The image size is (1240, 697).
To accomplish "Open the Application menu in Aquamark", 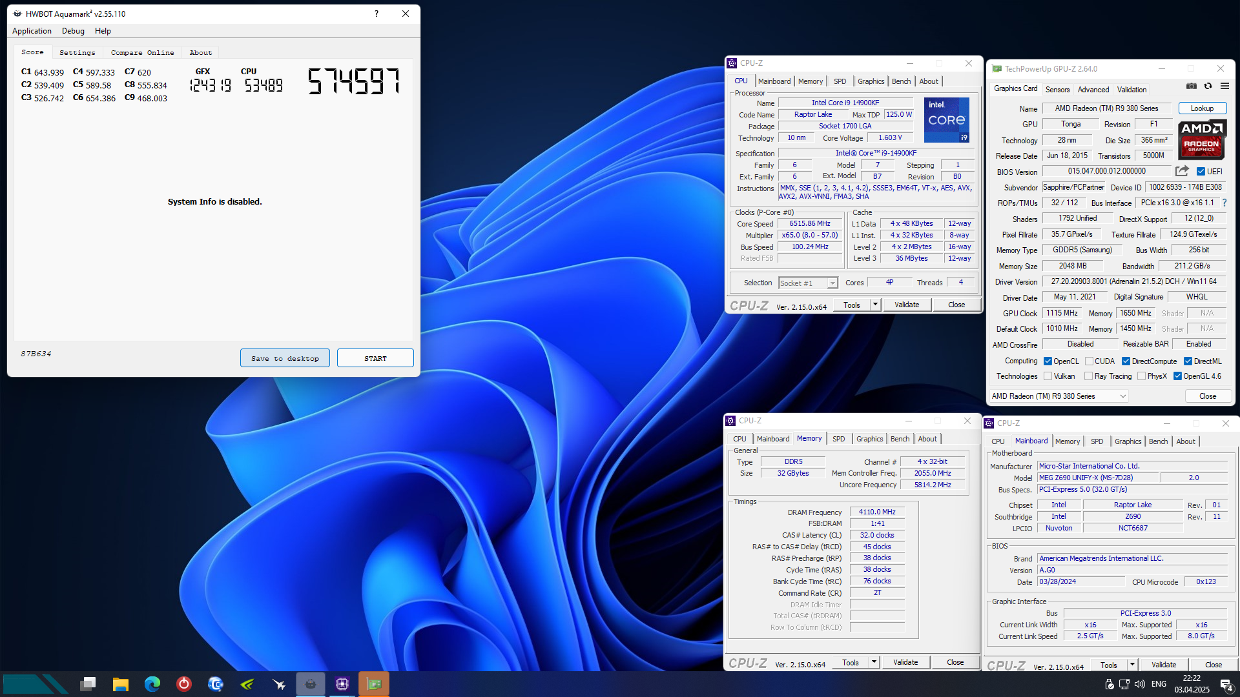I will (32, 31).
